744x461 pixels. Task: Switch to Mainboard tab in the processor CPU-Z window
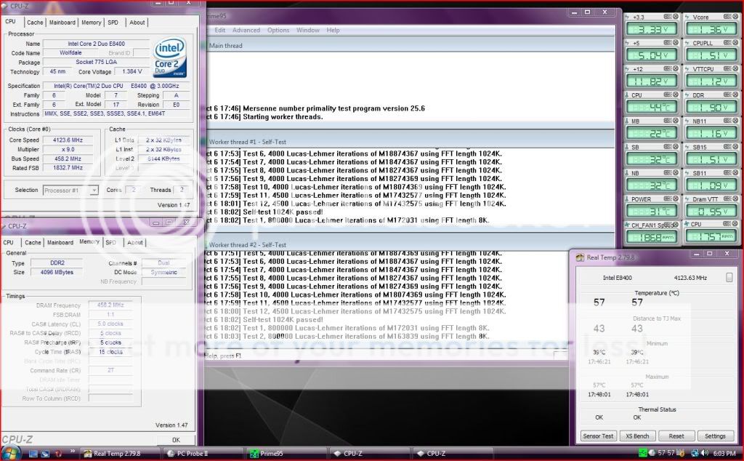pyautogui.click(x=62, y=23)
